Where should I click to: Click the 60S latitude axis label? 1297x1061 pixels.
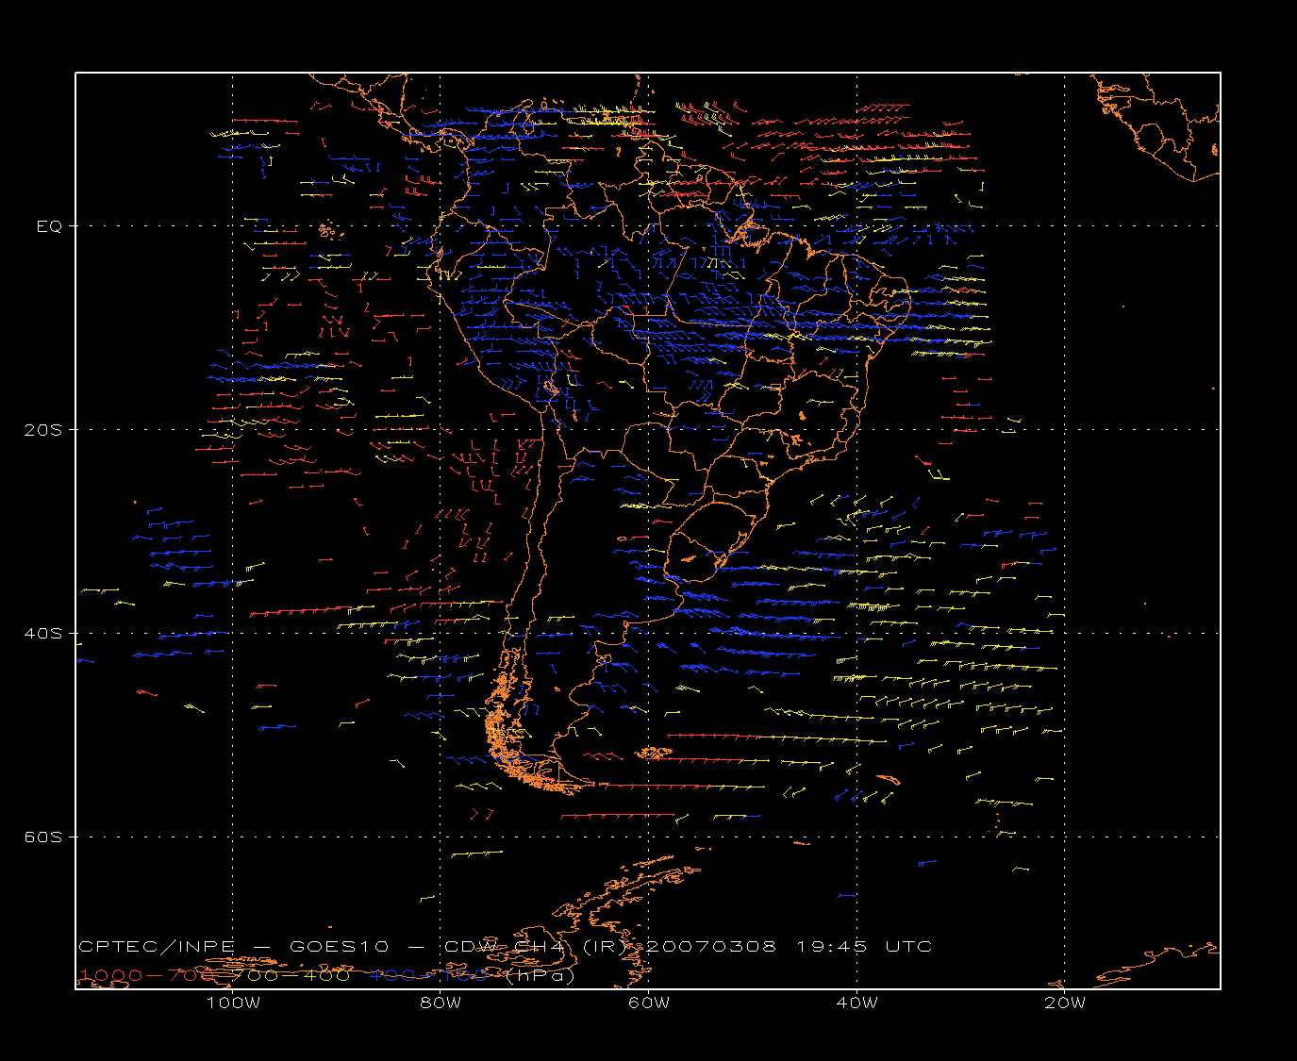pyautogui.click(x=42, y=837)
